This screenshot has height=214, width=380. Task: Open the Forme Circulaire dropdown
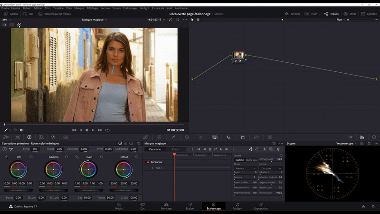click(x=271, y=168)
